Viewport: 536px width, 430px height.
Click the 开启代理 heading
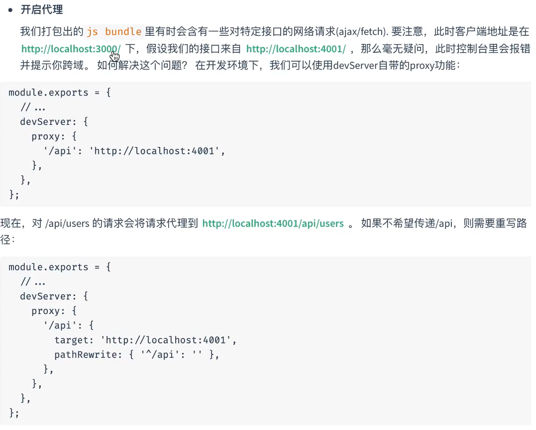pyautogui.click(x=42, y=9)
